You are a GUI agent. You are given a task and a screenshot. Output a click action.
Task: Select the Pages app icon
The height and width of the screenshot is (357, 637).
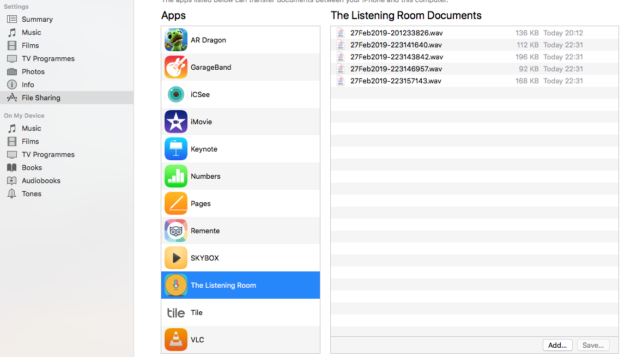click(175, 203)
